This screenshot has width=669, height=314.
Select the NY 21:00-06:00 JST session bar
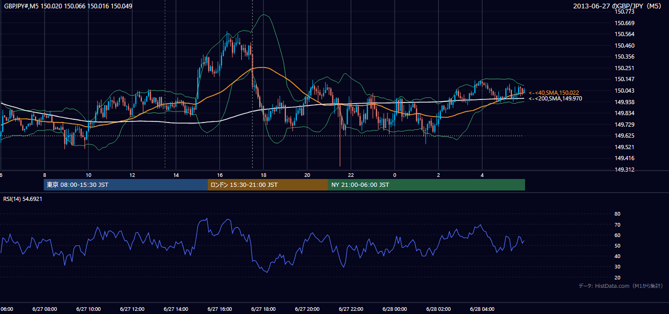click(427, 185)
